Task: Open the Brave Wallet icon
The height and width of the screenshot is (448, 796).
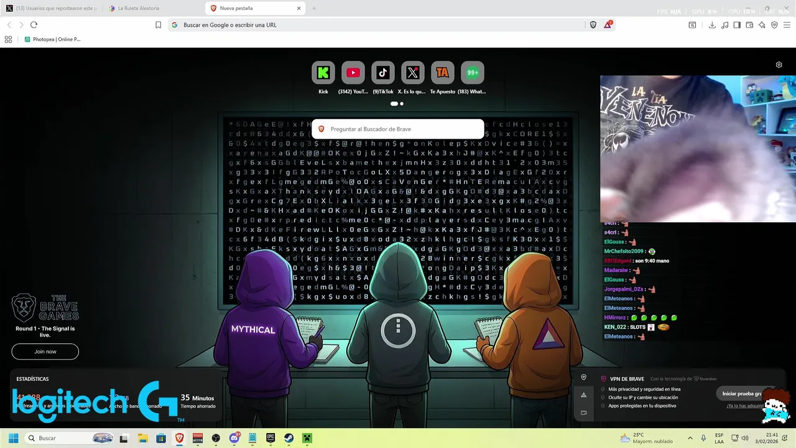Action: point(749,25)
